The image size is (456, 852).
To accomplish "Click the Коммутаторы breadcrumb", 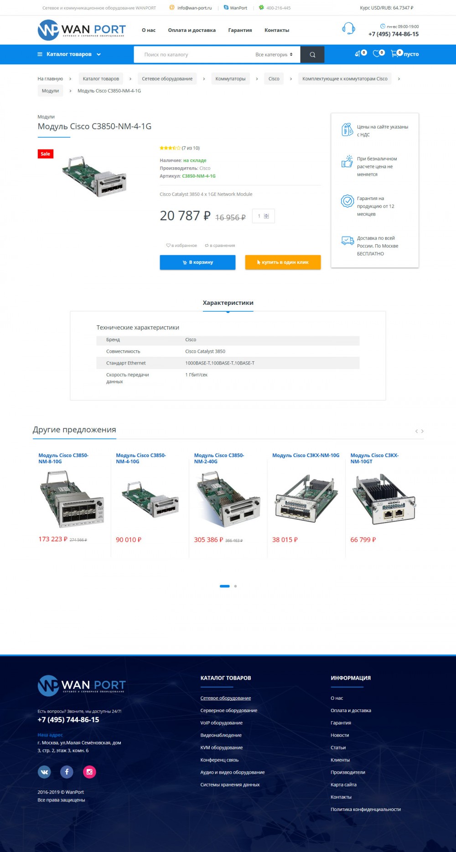I will 230,79.
